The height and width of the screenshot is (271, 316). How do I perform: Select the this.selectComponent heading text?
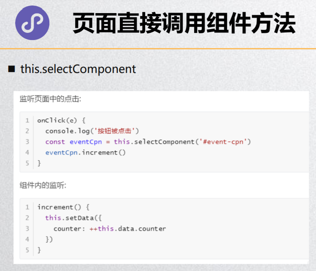78,69
